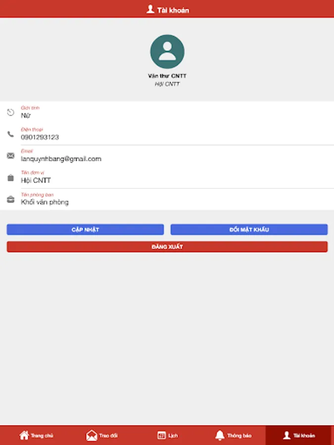Click the Văn thư CNTT profile name

[167, 76]
